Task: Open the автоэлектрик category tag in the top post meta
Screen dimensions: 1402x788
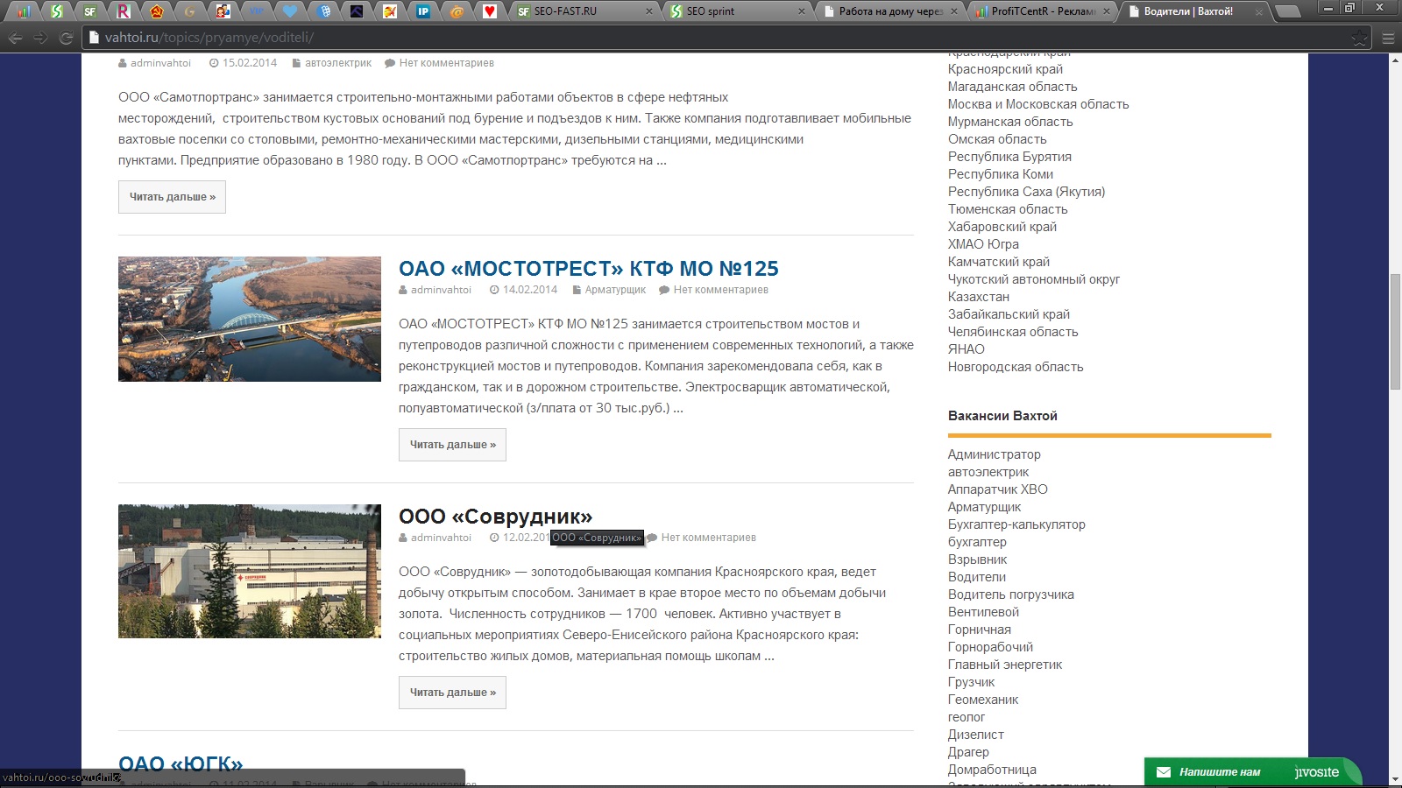Action: coord(338,63)
